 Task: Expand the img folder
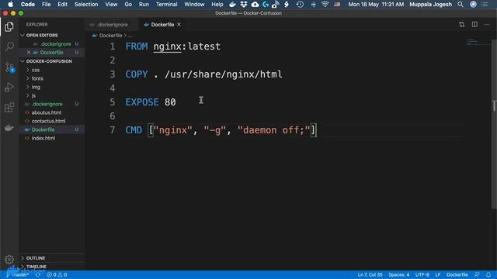tap(36, 87)
